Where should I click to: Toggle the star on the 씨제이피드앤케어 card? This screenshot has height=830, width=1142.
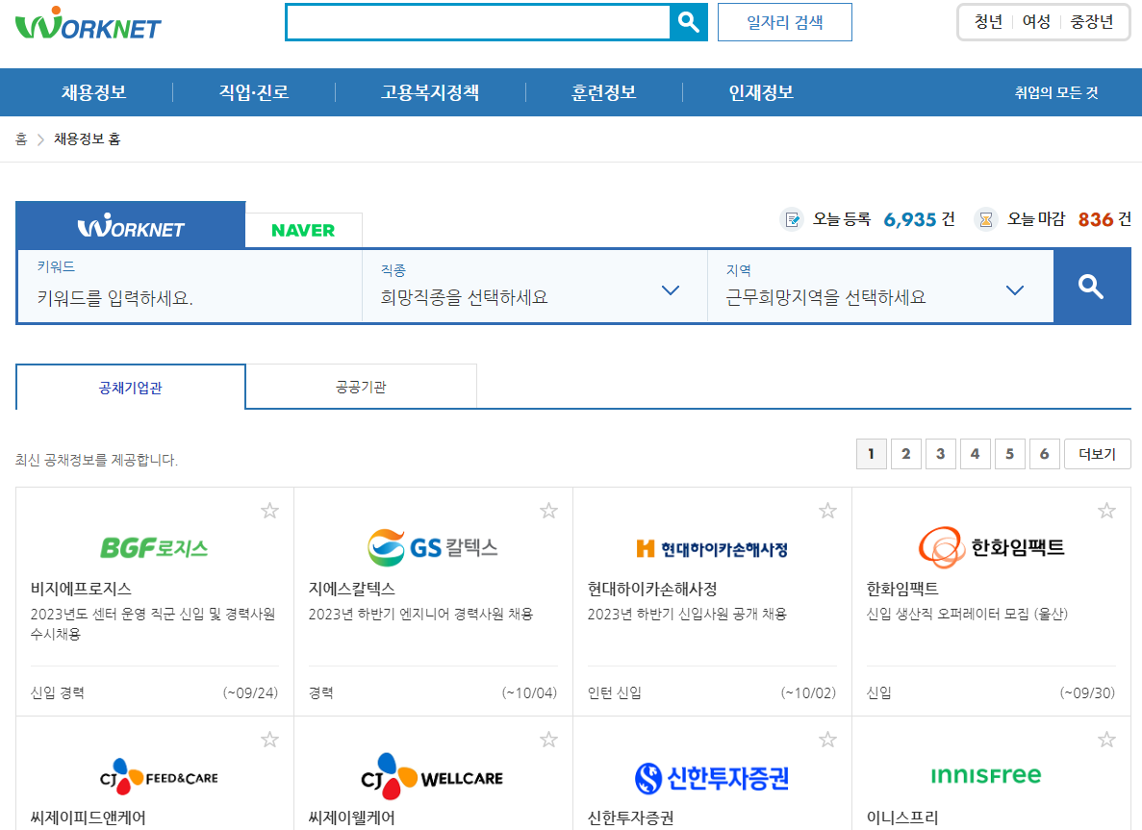coord(269,740)
